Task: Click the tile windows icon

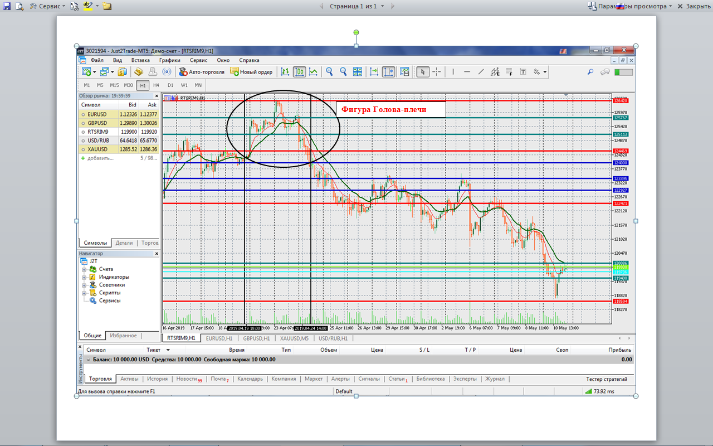Action: point(357,72)
